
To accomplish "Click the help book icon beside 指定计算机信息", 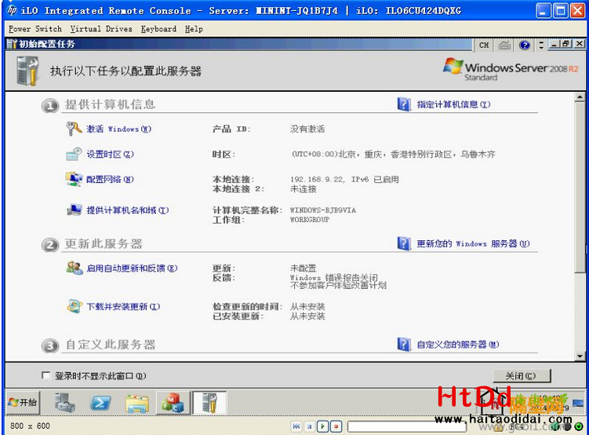I will coord(404,104).
